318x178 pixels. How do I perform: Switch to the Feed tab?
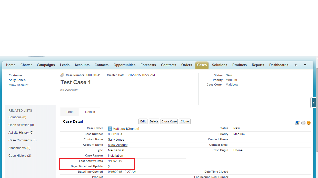70,112
